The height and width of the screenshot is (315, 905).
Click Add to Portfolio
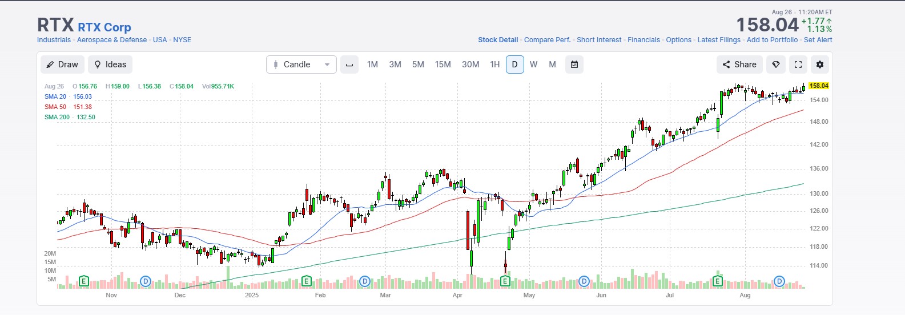[772, 40]
